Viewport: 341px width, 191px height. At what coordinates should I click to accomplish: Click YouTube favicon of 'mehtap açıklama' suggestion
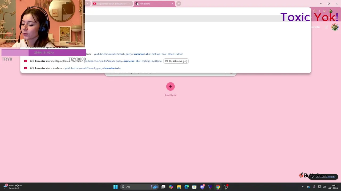[26, 61]
